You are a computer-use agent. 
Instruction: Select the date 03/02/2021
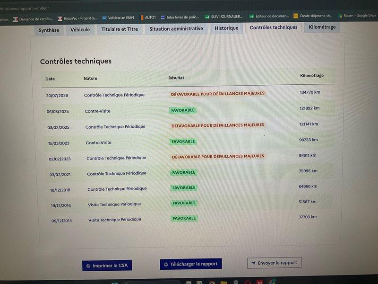60,175
